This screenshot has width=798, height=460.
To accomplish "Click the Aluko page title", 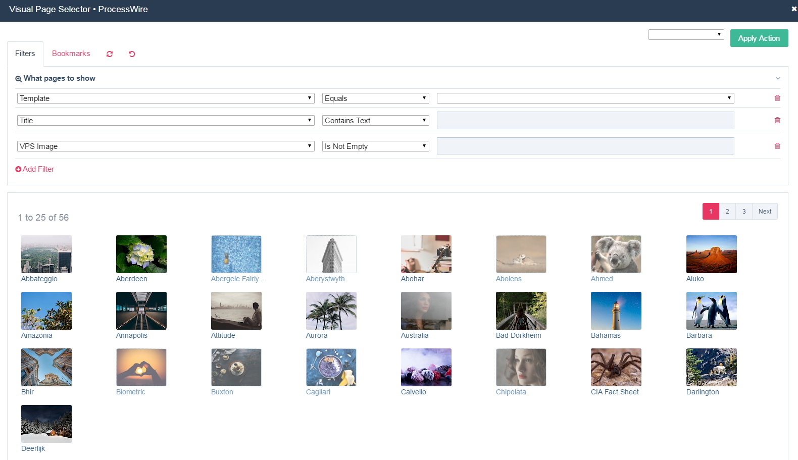I will point(695,279).
